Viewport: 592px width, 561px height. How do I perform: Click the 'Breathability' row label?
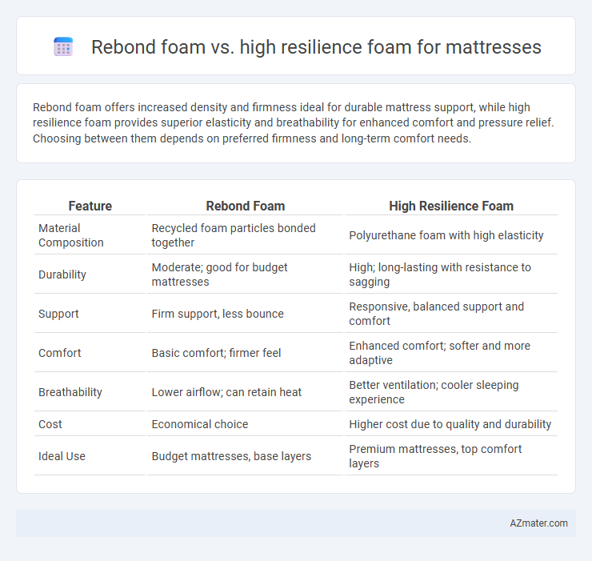(70, 392)
